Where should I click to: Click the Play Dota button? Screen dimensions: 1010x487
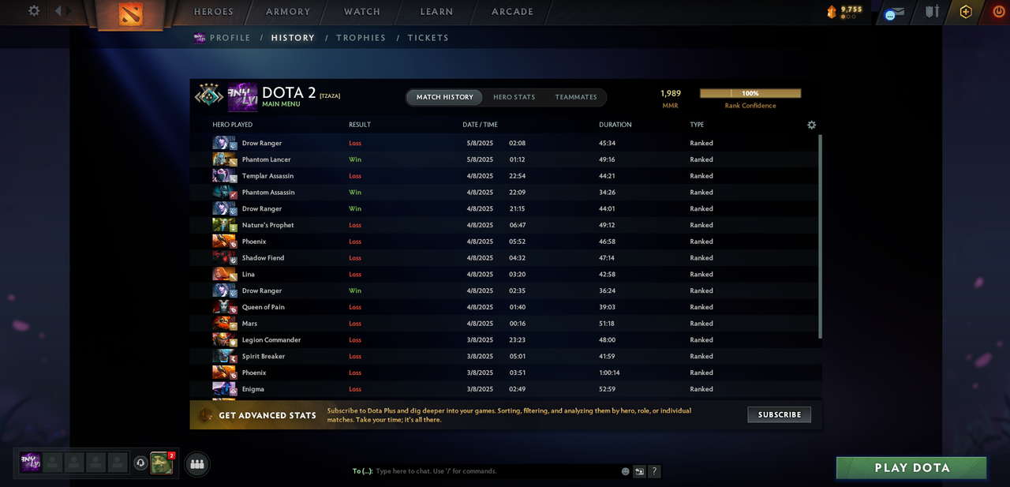pyautogui.click(x=911, y=468)
